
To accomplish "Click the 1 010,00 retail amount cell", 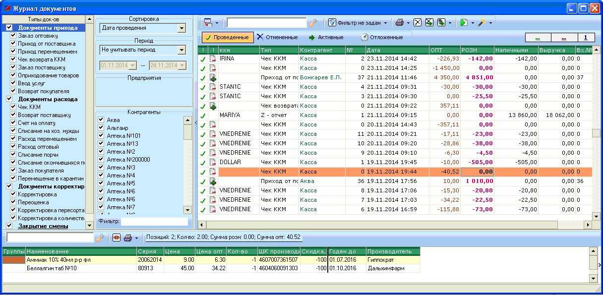I will 477,181.
